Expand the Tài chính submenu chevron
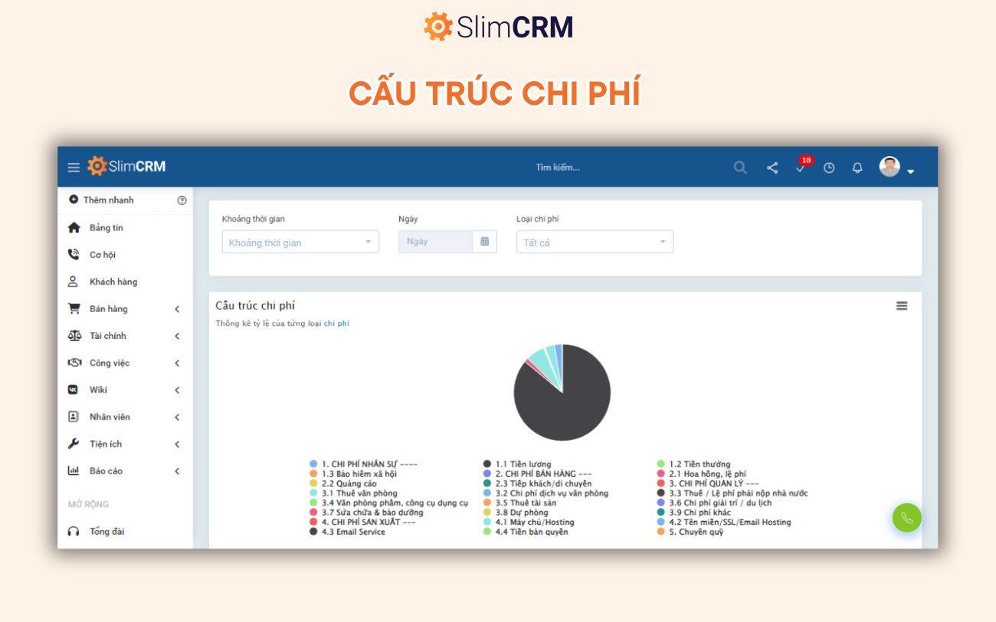 click(177, 336)
